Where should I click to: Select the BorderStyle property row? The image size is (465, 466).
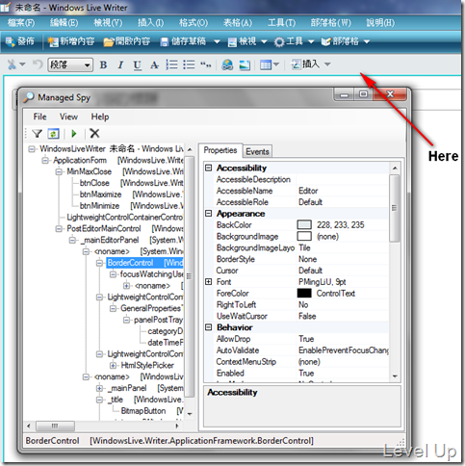click(301, 259)
